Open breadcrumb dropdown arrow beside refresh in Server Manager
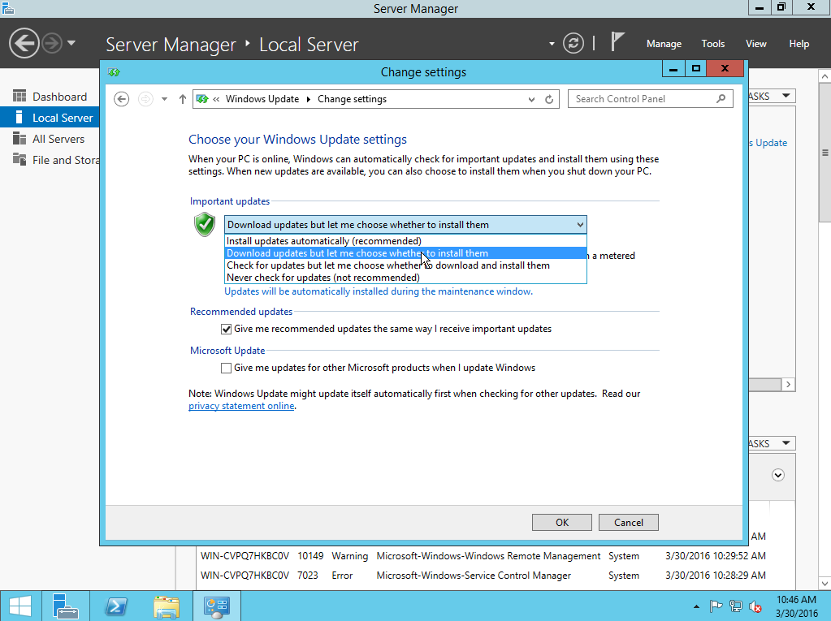831x621 pixels. [x=552, y=44]
